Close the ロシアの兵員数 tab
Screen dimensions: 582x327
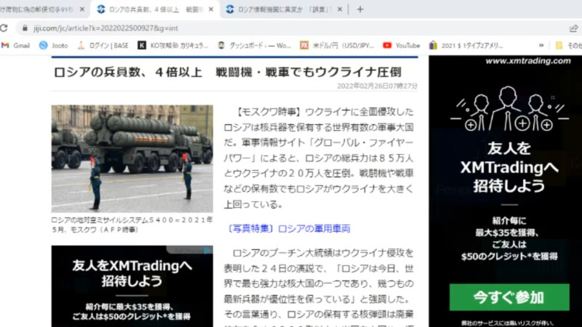211,9
